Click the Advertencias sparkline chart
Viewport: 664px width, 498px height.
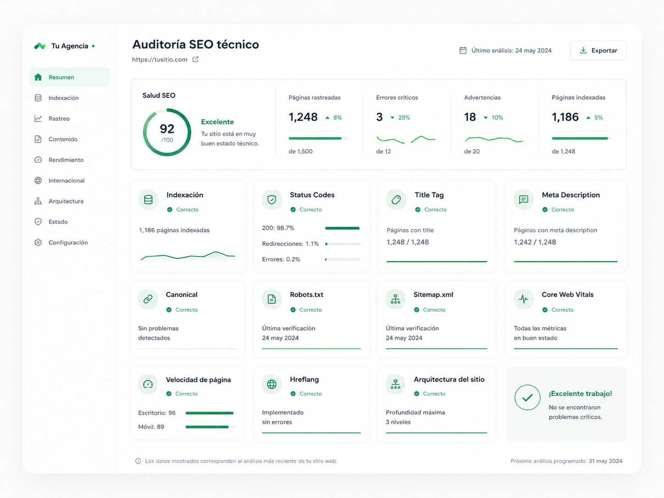point(494,139)
